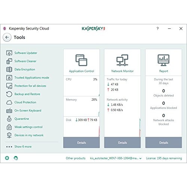This screenshot has width=187, height=187.
Task: Open Trusted Applications mode link
Action: 32,77
